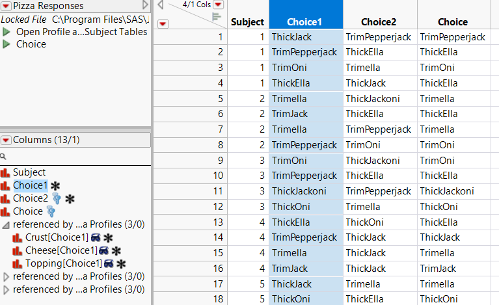The width and height of the screenshot is (499, 305).
Task: Click the Choice2 nominal type icon
Action: (5, 199)
